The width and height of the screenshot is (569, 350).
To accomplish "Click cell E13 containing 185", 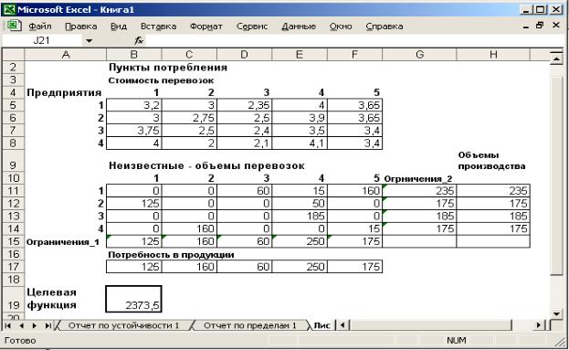I will 300,216.
